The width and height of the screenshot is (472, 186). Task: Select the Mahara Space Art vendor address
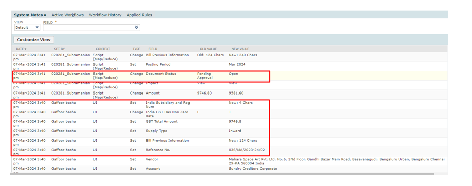point(337,161)
